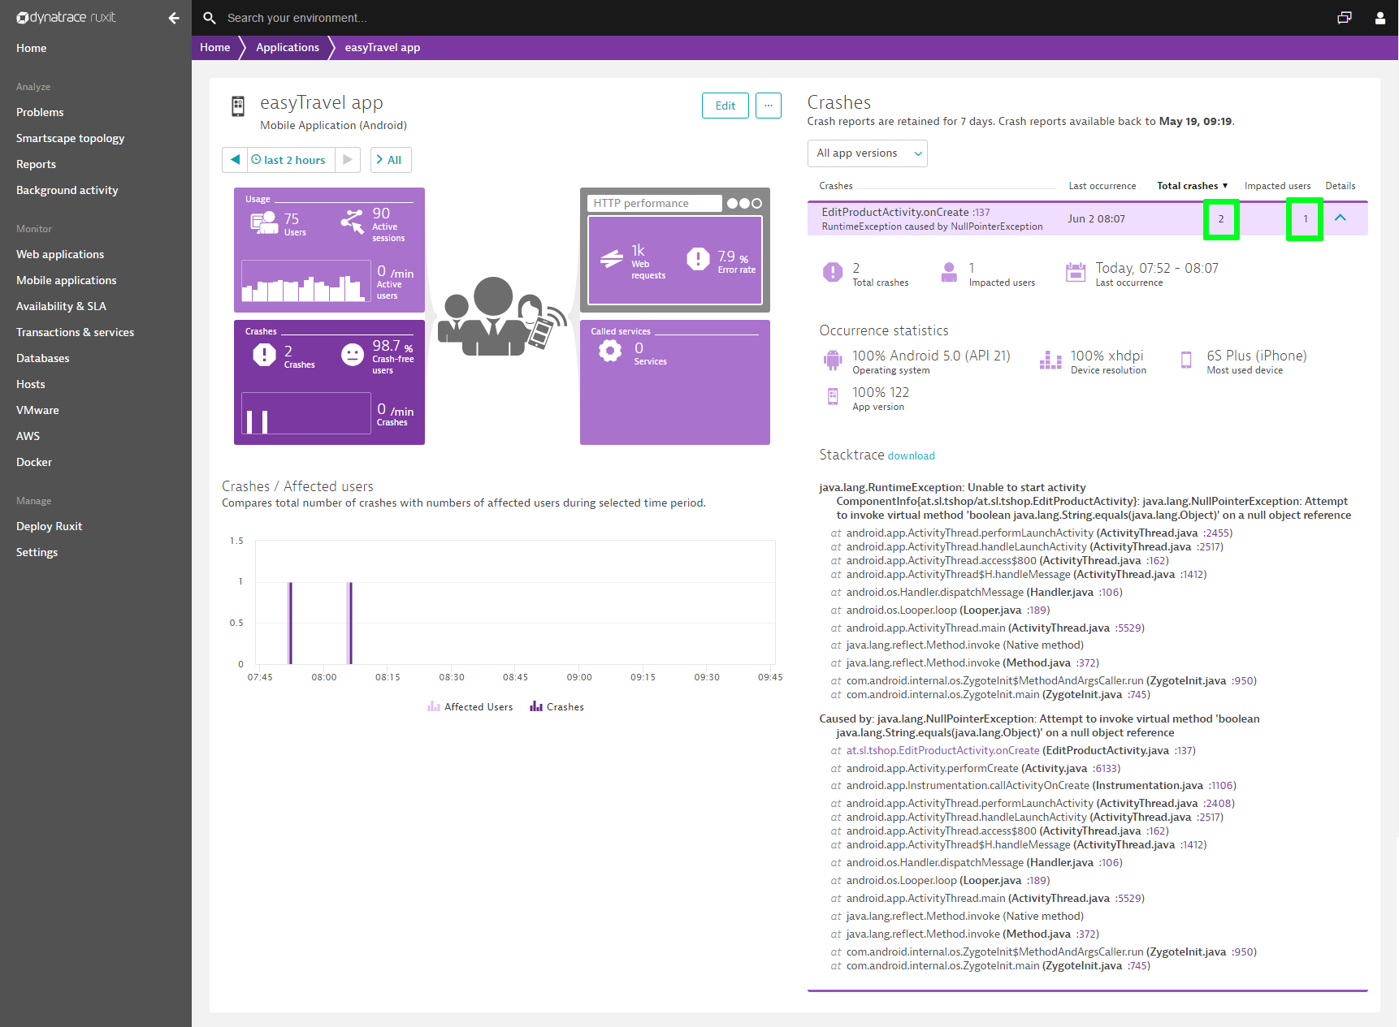This screenshot has width=1399, height=1027.
Task: Click the App version icon
Action: coord(833,396)
